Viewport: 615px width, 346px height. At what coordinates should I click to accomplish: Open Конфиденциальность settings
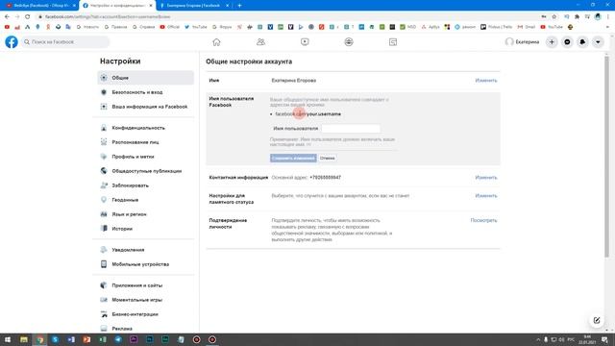145,128
